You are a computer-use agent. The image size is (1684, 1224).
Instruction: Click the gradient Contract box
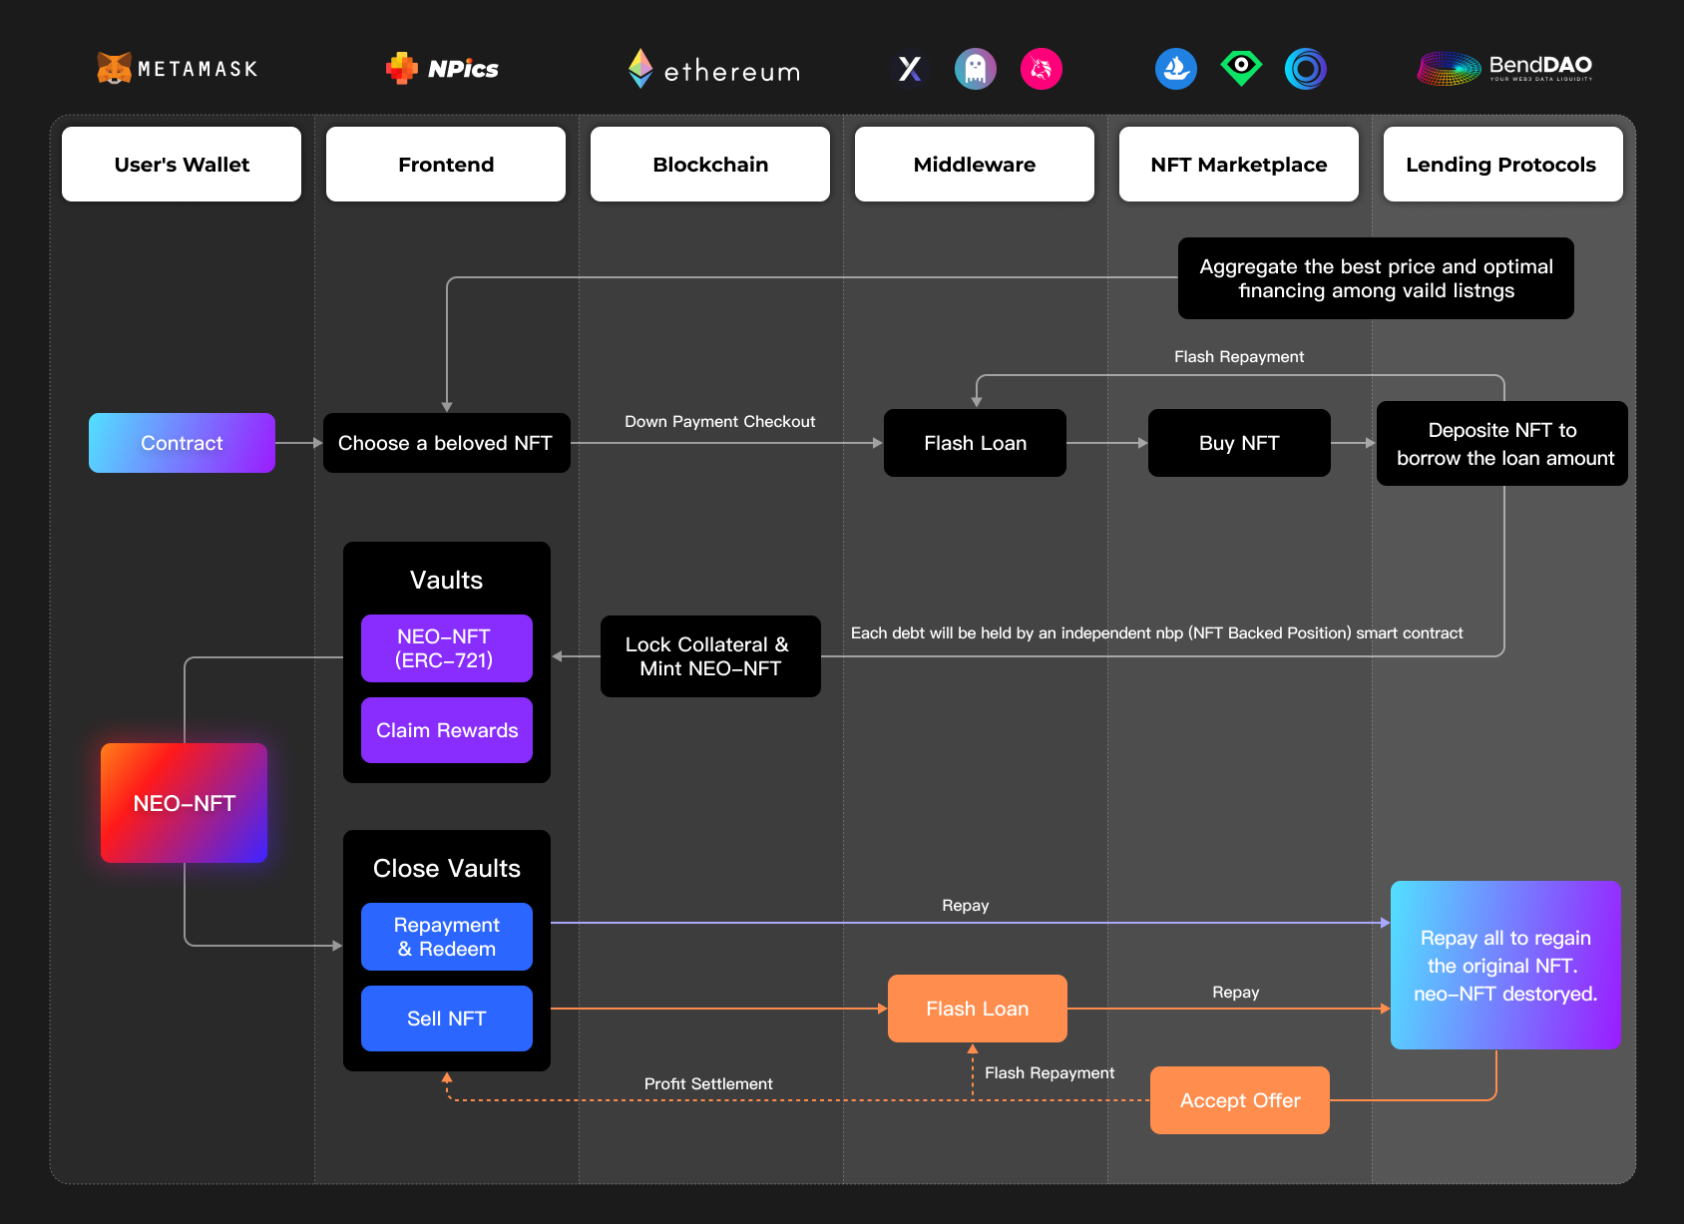[x=182, y=443]
